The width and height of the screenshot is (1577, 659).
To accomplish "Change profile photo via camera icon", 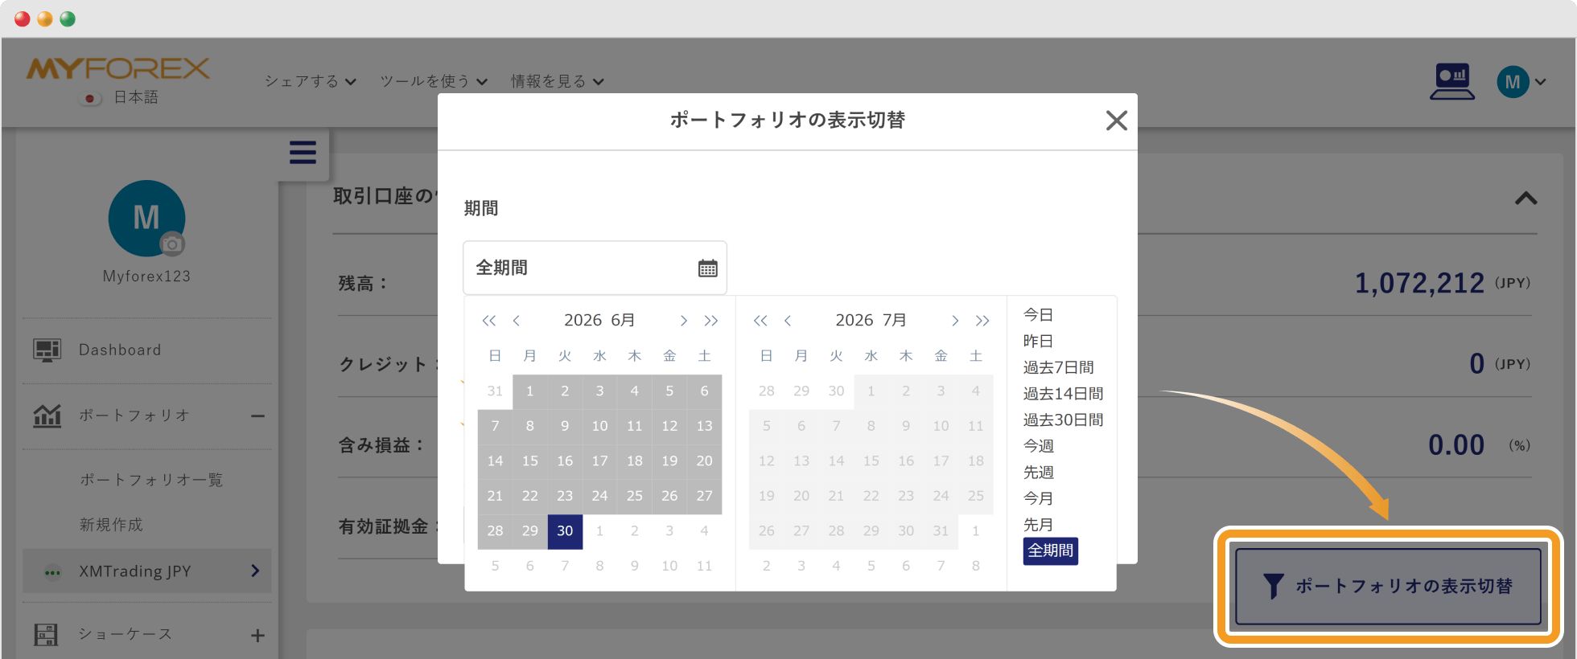I will (171, 244).
